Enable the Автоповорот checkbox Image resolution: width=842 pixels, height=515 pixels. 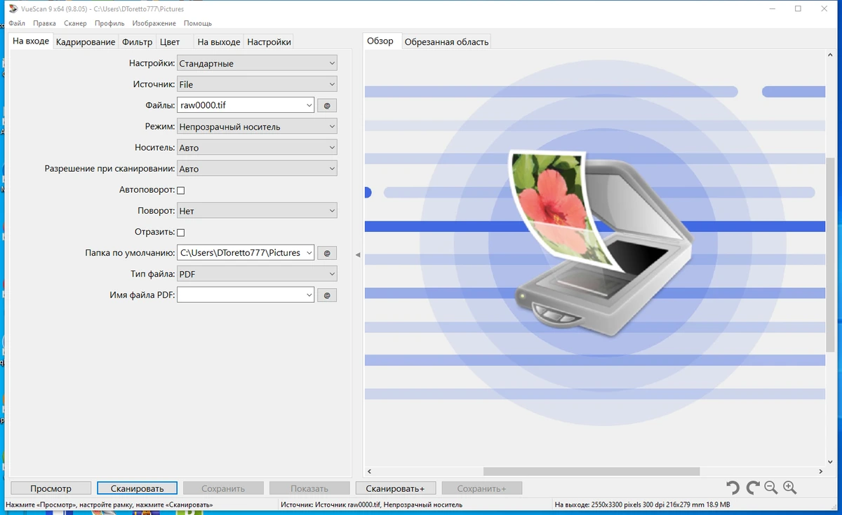[180, 190]
